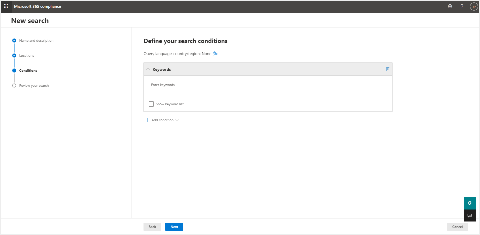The image size is (480, 235).
Task: Collapse the Keywords section chevron
Action: click(148, 69)
